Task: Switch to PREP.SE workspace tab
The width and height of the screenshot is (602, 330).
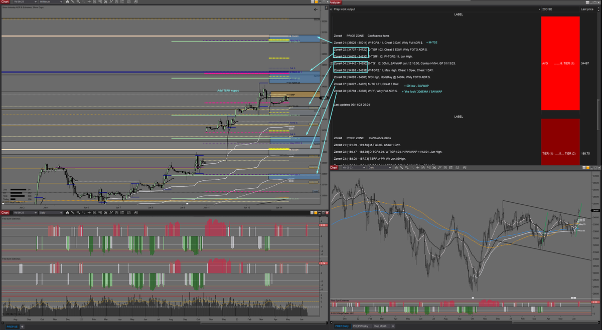Action: 13,326
